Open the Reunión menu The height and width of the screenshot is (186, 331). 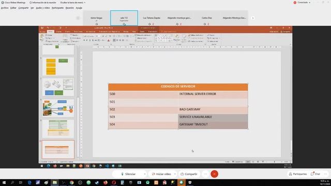70,8
